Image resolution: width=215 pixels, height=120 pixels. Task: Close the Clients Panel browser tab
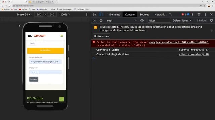click(26, 2)
